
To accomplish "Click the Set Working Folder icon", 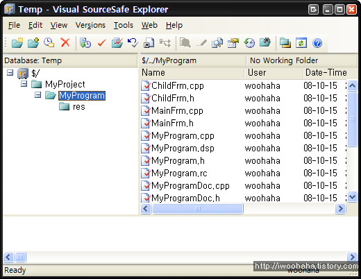I will coord(285,43).
